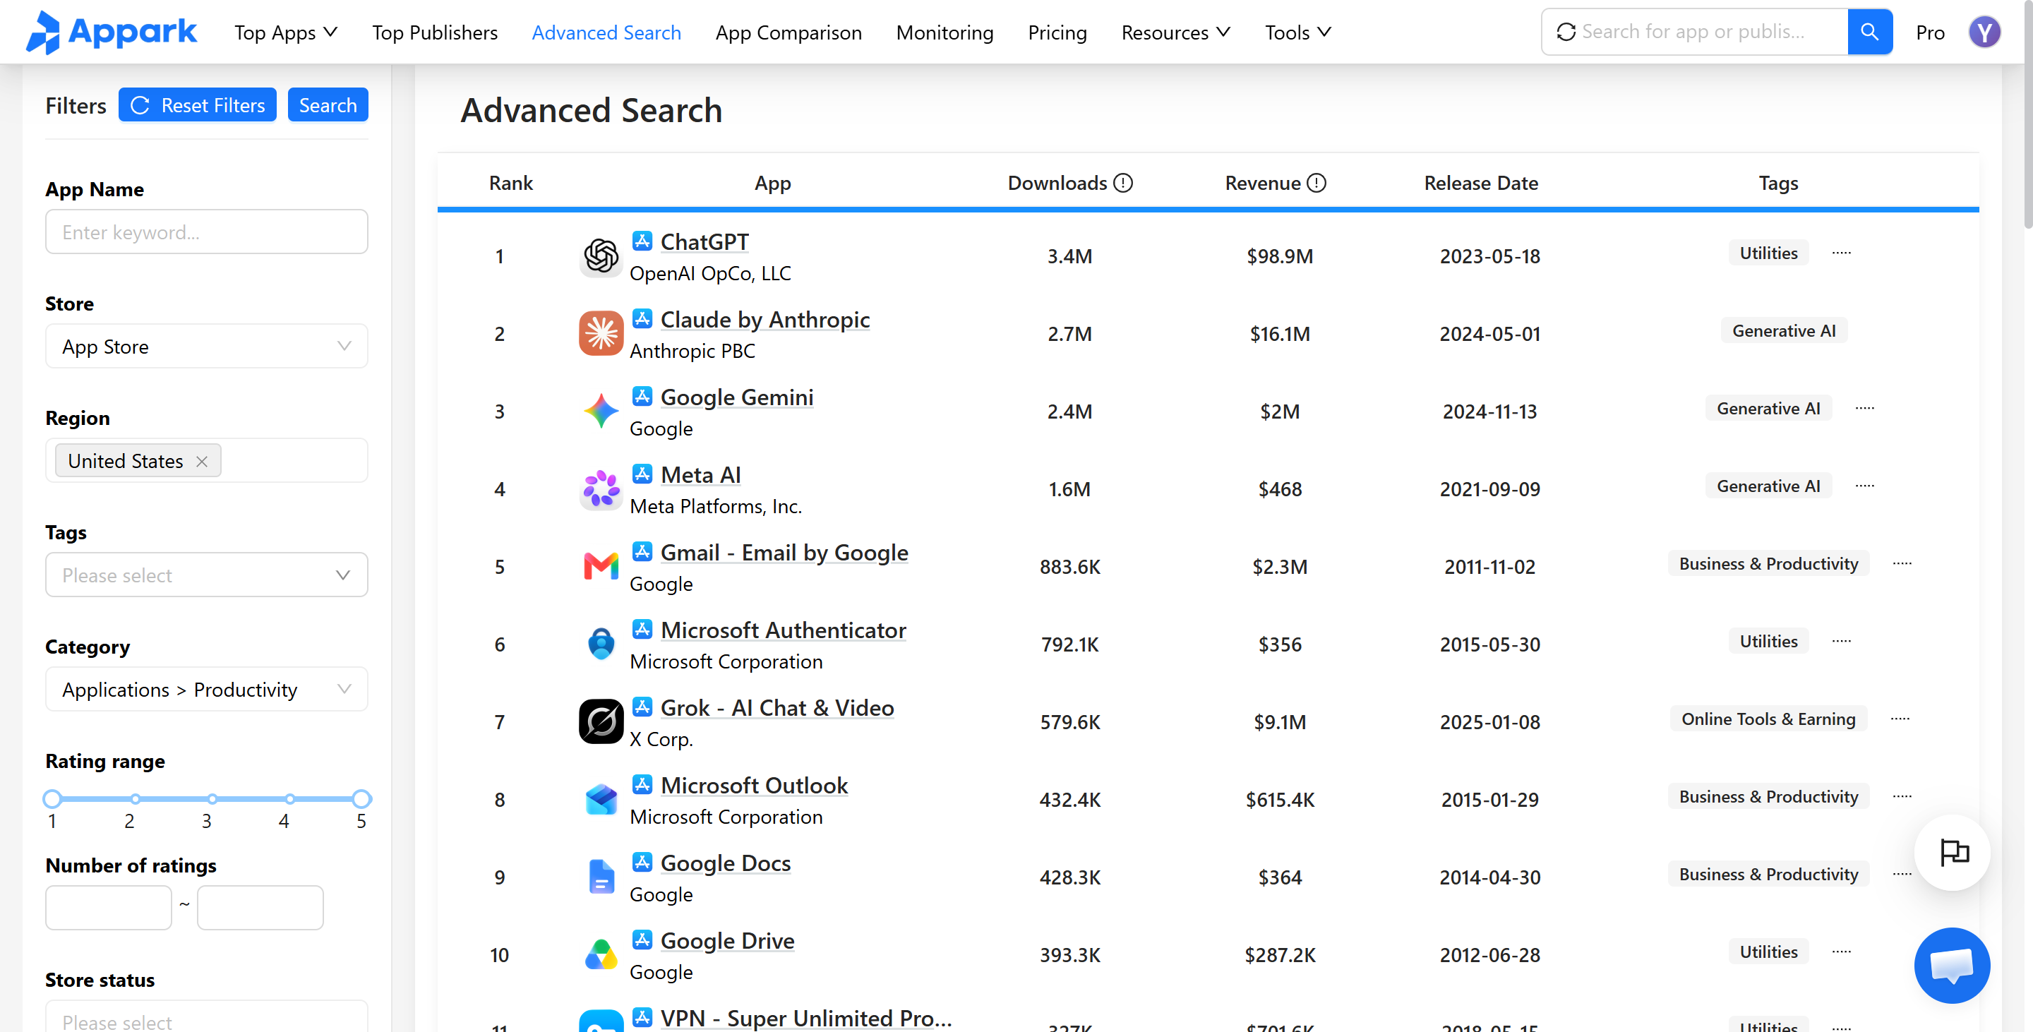Click the Claude by Anthropic app icon

601,334
